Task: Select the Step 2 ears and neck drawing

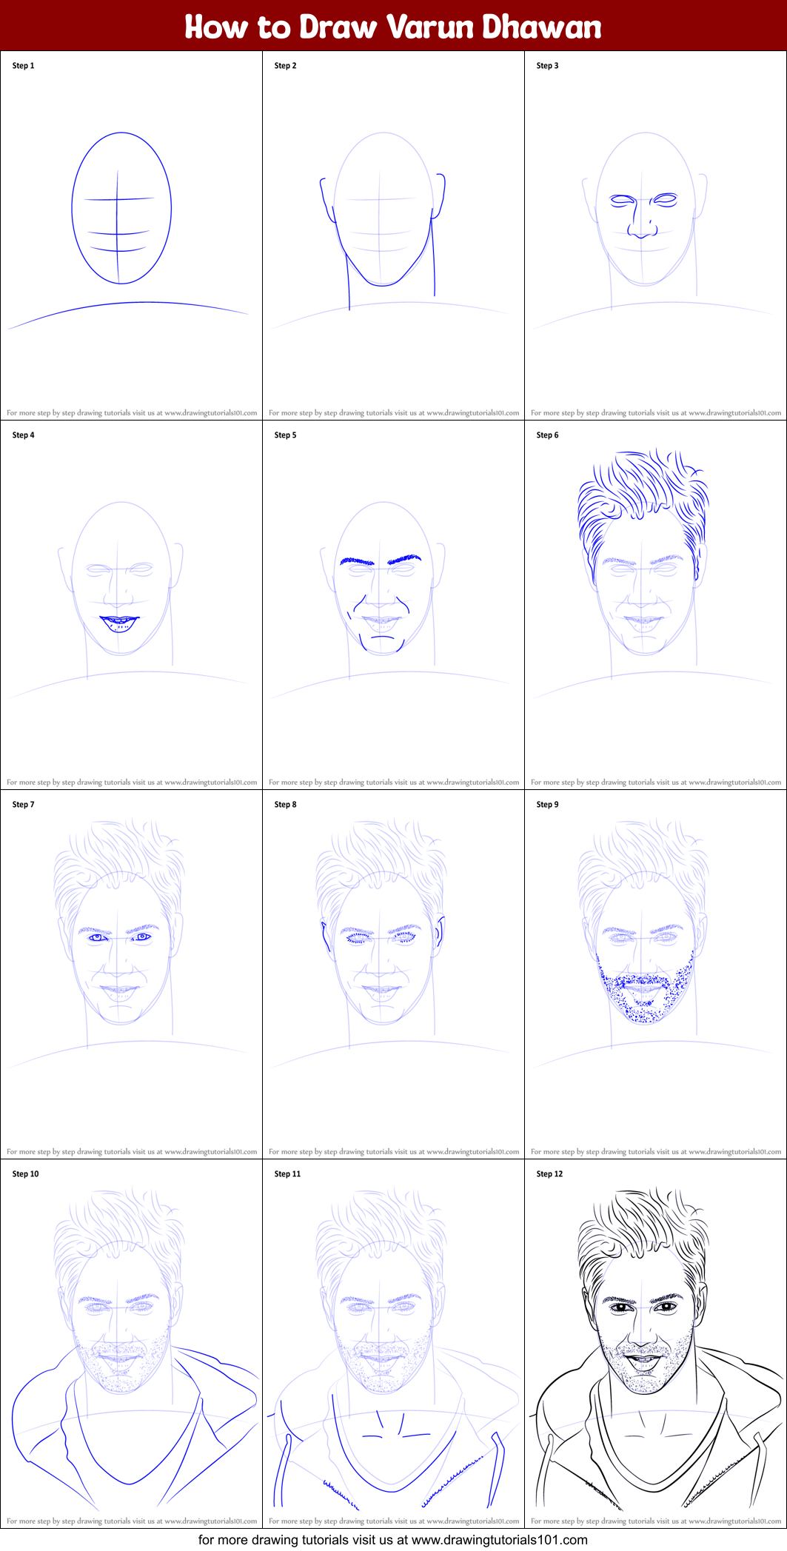Action: 383,242
